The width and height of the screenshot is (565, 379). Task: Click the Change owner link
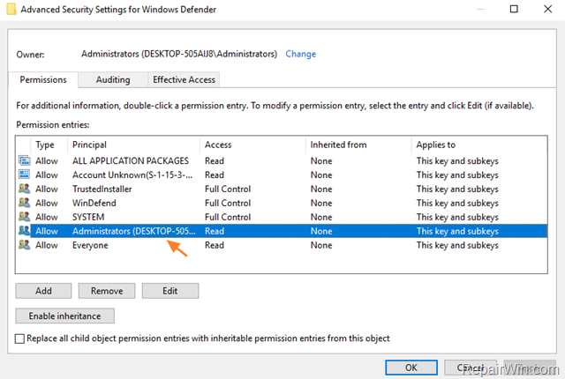pos(300,54)
